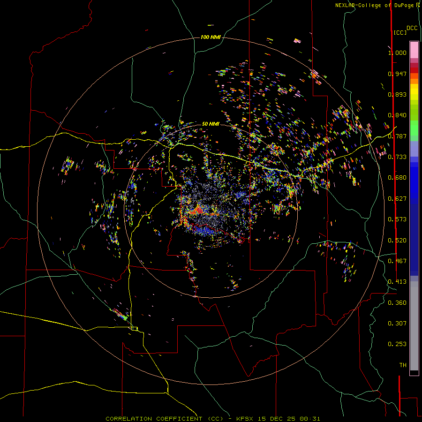Click the "100 NMI" range ring label

(x=211, y=37)
